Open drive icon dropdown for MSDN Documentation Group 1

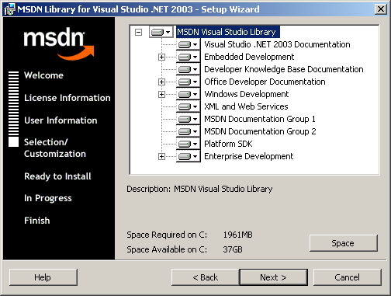(188, 119)
